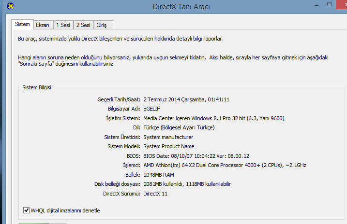Click the DirectX Sürümü label
347x224 pixels.
[121, 194]
